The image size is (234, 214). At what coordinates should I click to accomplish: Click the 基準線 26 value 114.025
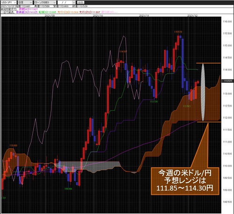27,12
